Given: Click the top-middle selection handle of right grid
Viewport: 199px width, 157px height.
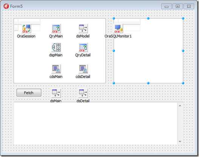Looking at the screenshot, I should (148, 18).
